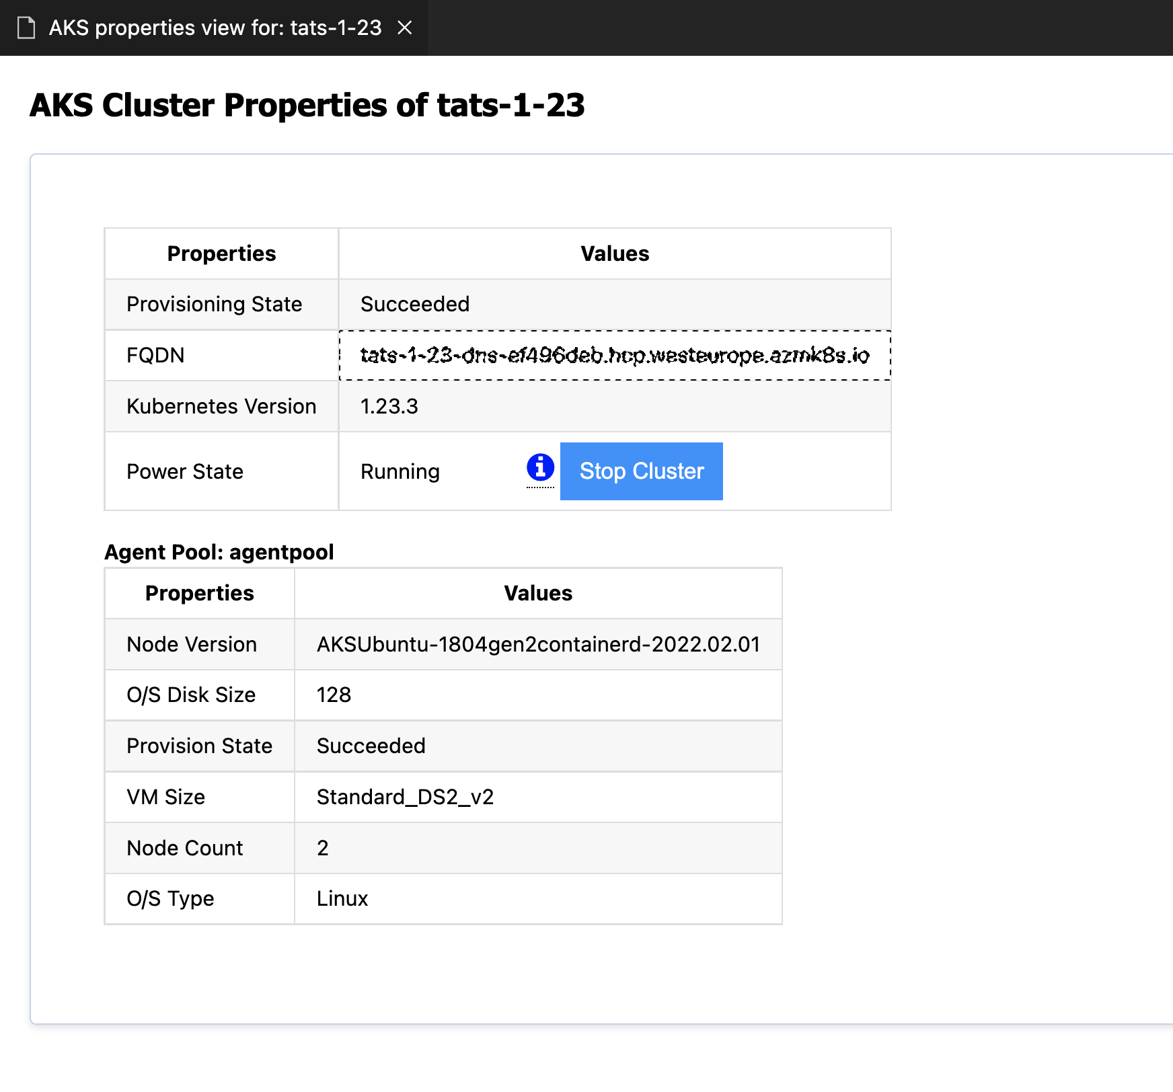
Task: Click the Properties column header
Action: pos(221,253)
